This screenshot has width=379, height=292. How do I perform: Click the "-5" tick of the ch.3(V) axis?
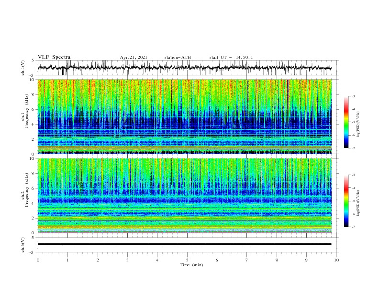[x=33, y=252]
